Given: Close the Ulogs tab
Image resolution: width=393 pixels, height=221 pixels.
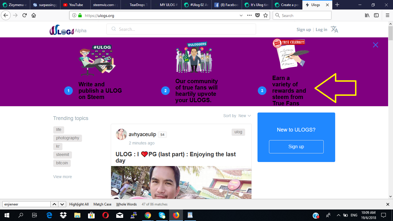Looking at the screenshot, I should tap(327, 5).
